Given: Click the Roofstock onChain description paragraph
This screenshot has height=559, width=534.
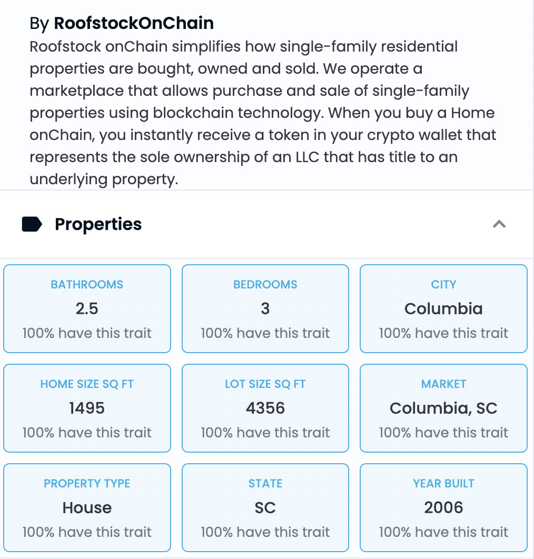Looking at the screenshot, I should coord(263,113).
